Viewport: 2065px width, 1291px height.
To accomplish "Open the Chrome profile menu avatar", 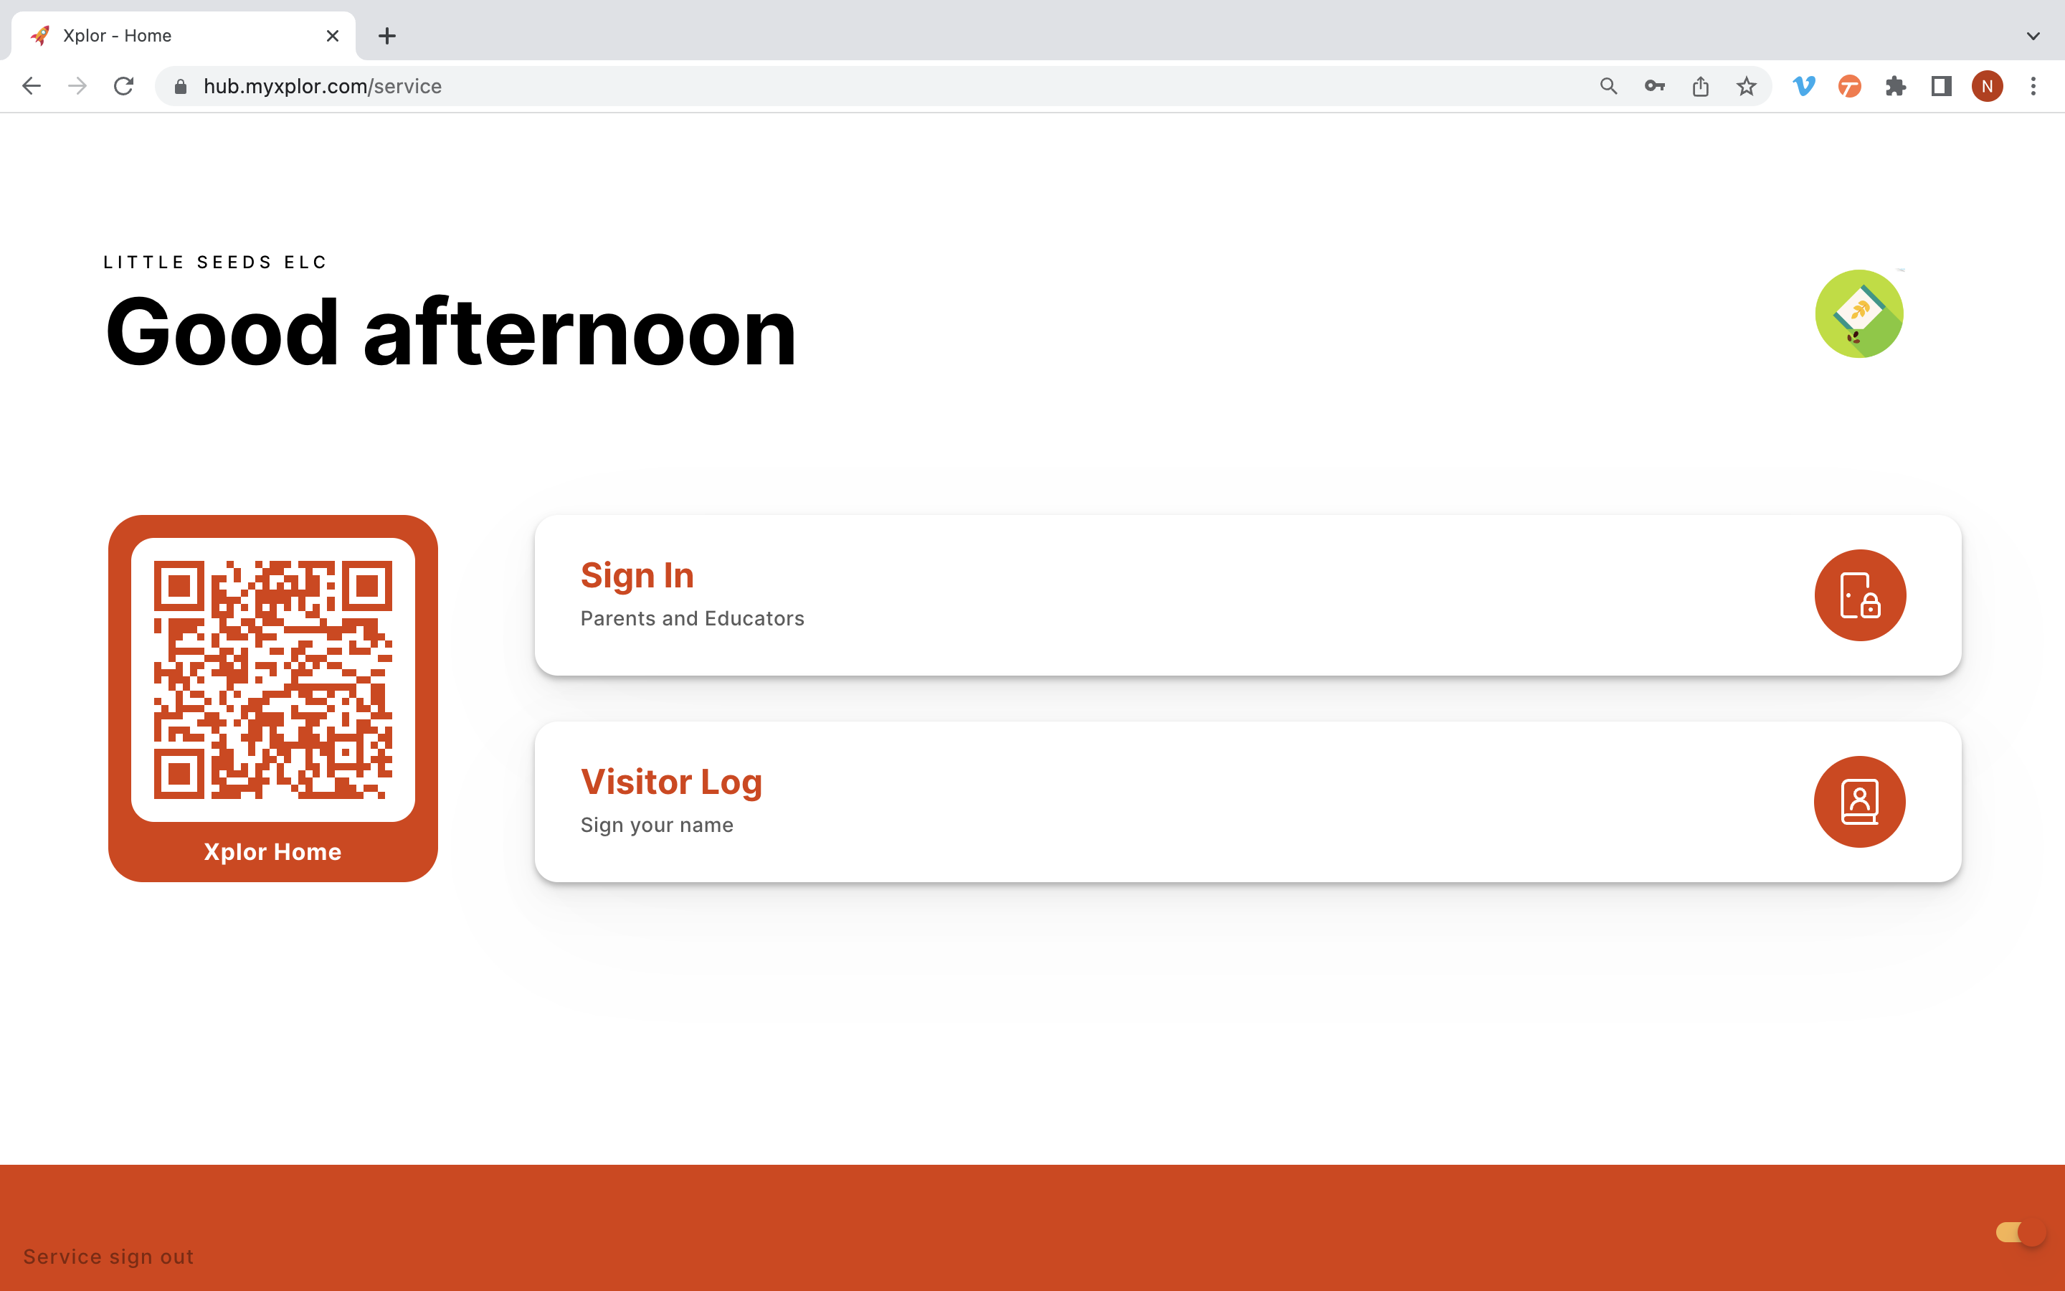I will point(1987,85).
